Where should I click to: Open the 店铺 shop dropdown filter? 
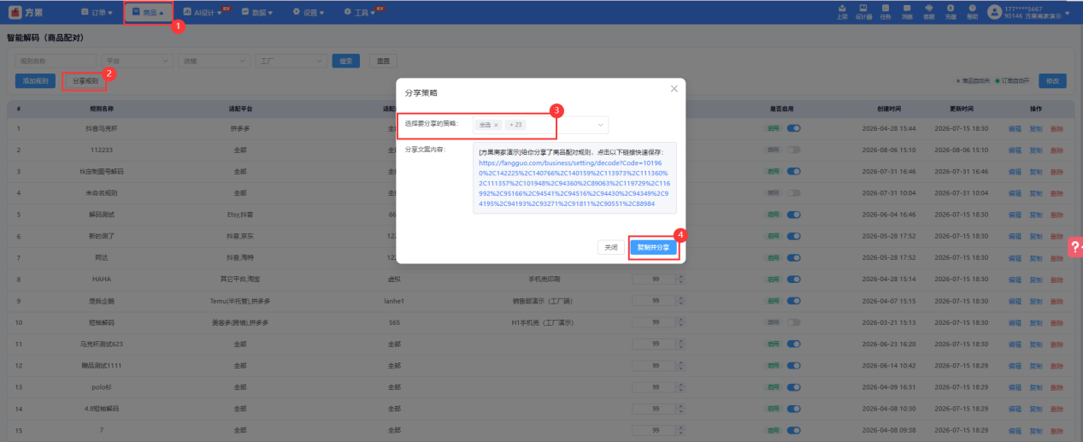coord(214,61)
